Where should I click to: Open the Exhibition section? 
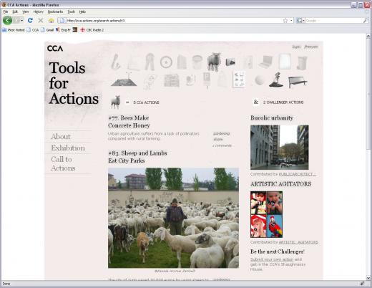[68, 148]
